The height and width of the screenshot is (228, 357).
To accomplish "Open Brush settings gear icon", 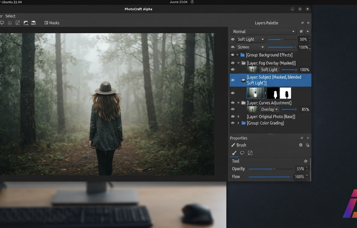I will click(x=301, y=145).
